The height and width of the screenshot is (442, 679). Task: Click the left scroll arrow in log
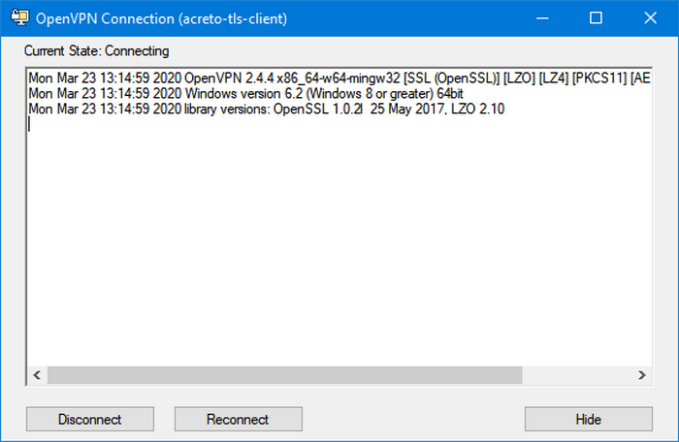37,375
